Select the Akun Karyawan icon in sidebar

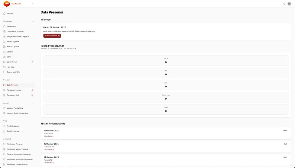pos(4,41)
